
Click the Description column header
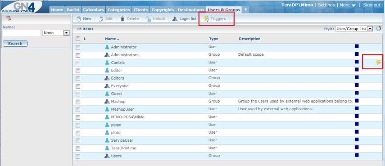point(249,39)
